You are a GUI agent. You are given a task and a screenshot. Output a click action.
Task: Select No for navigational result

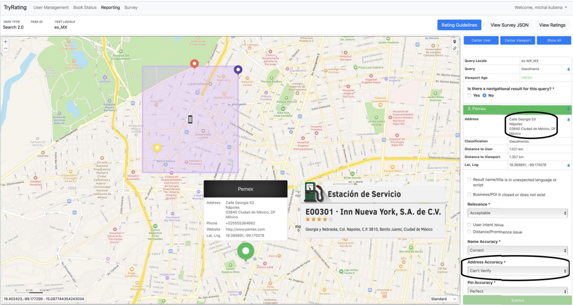(x=485, y=95)
